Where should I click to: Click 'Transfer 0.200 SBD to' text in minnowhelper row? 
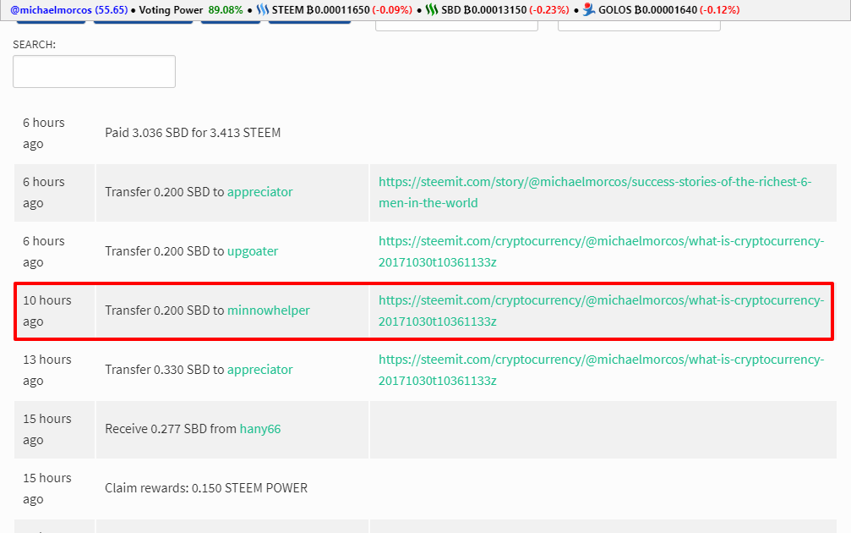165,310
